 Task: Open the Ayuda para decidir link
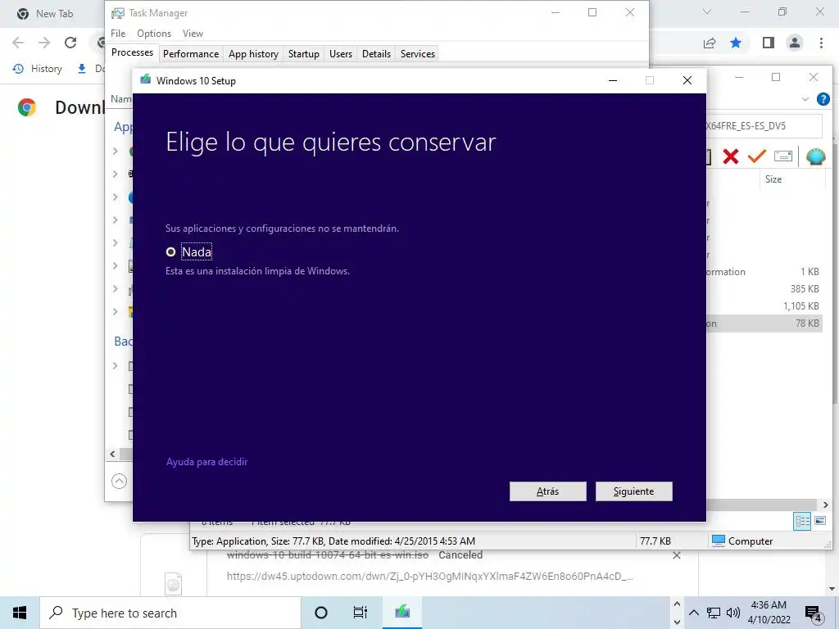[x=206, y=462]
